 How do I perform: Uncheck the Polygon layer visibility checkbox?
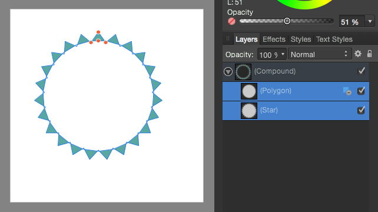click(361, 91)
